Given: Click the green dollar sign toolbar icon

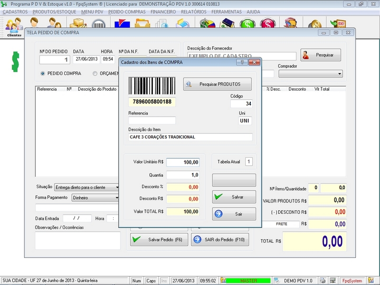Looking at the screenshot, I should 247,24.
